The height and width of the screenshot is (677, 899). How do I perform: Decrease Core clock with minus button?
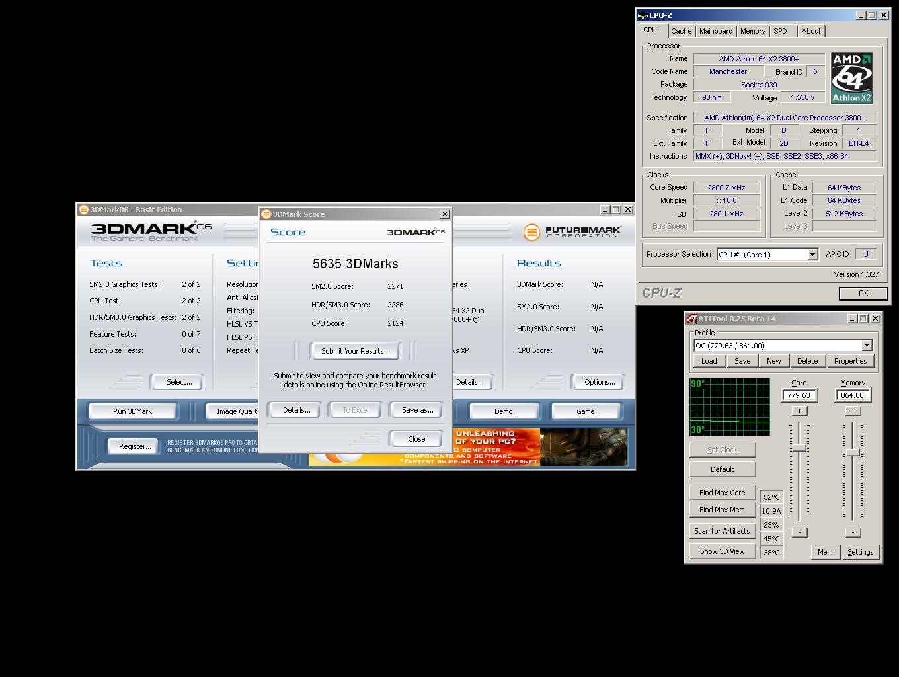(x=799, y=532)
